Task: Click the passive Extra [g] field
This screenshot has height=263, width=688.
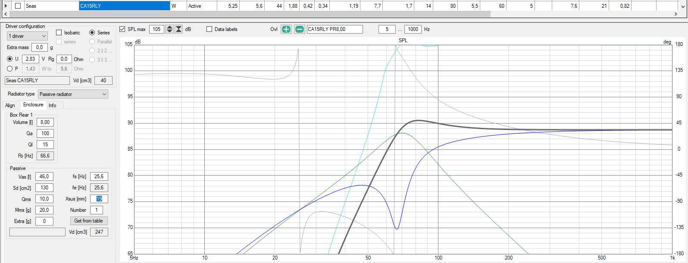Action: pyautogui.click(x=44, y=221)
